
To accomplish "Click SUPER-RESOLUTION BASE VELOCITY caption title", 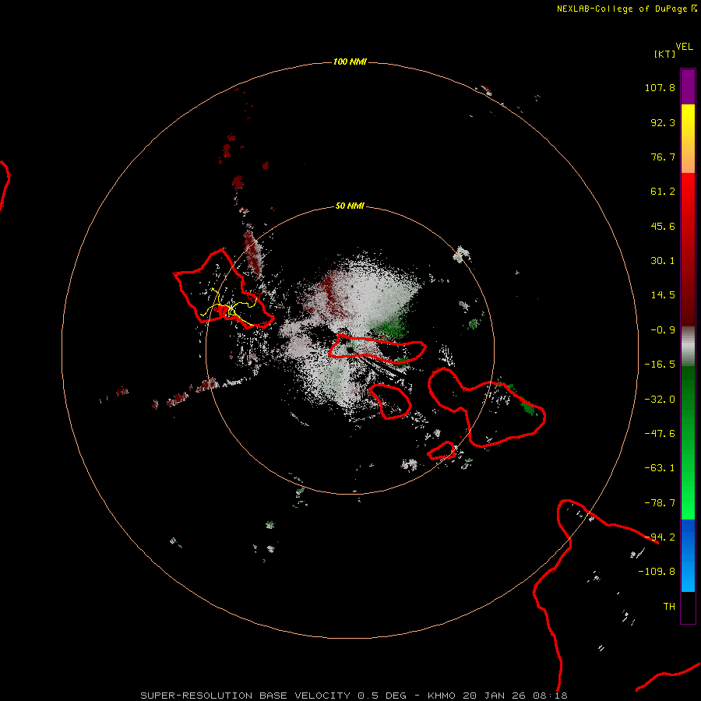I will point(245,696).
